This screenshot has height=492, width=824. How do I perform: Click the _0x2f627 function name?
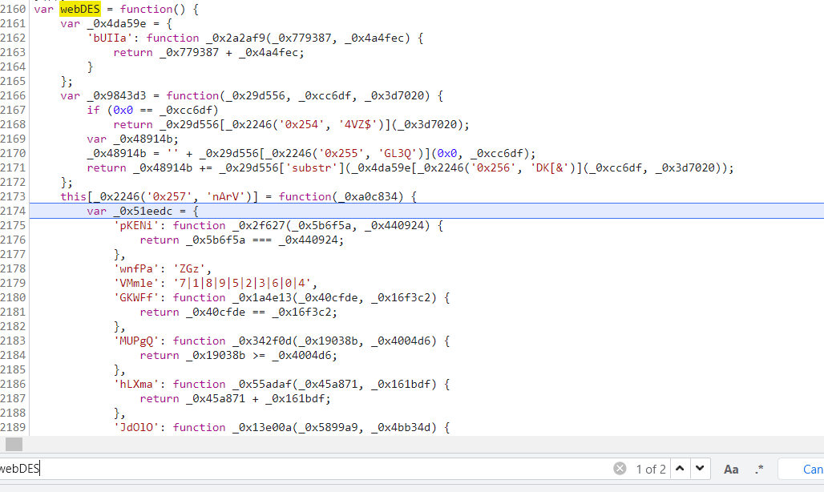click(259, 225)
